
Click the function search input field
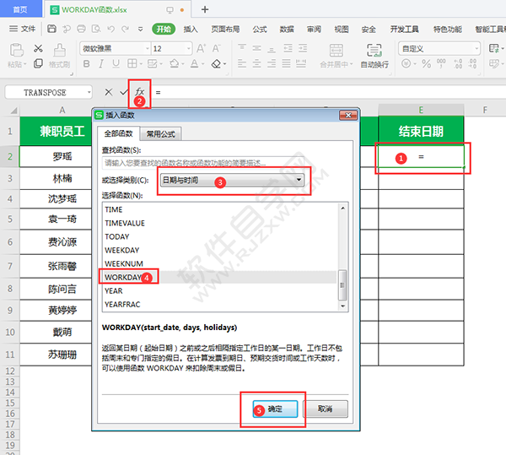202,163
